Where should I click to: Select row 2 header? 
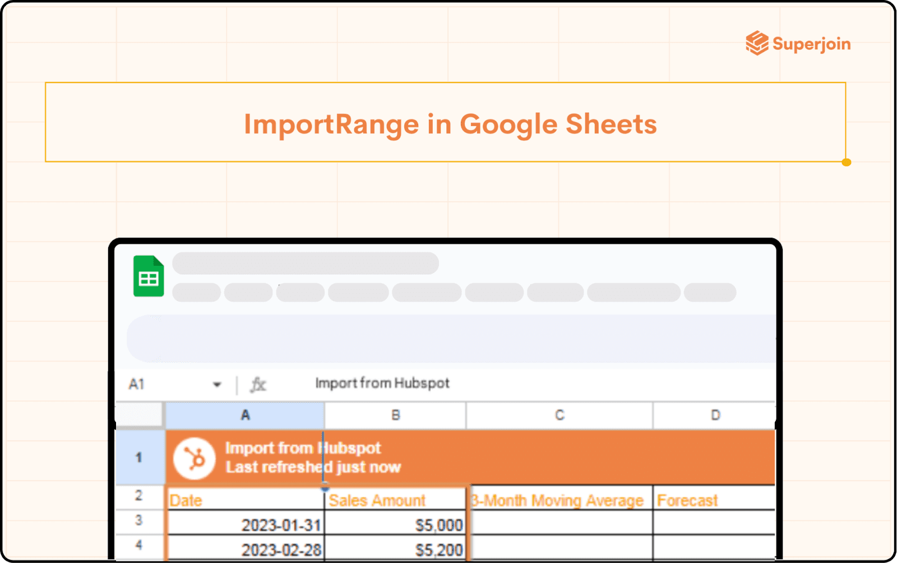140,497
